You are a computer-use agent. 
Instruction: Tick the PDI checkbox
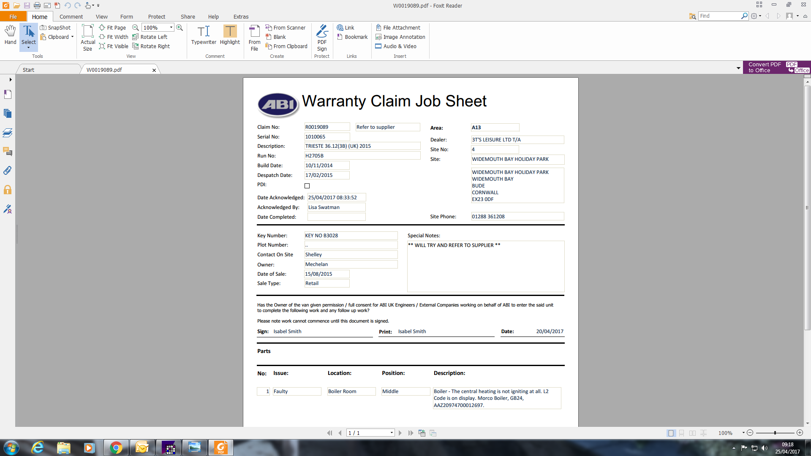[307, 186]
